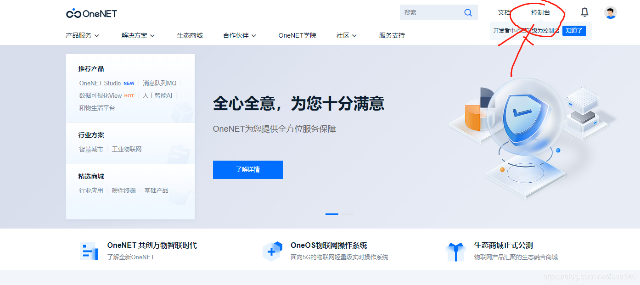Image resolution: width=640 pixels, height=285 pixels.
Task: Expand the 解决方案 dropdown menu
Action: point(138,35)
